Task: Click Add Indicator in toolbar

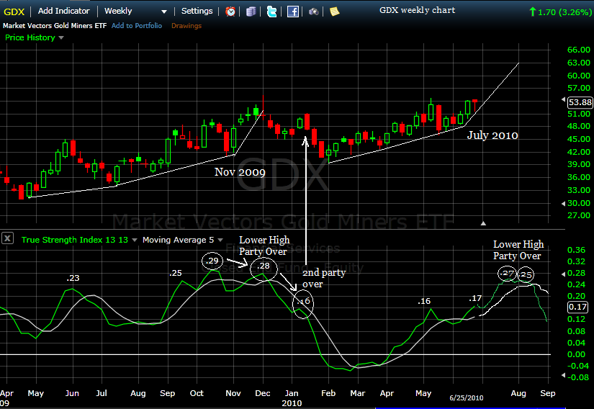Action: click(x=63, y=11)
